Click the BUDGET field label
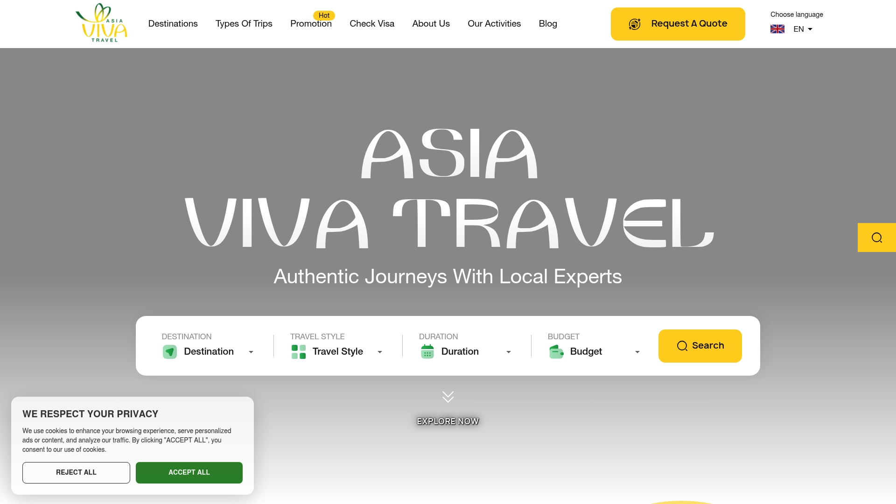This screenshot has width=896, height=504. click(563, 336)
